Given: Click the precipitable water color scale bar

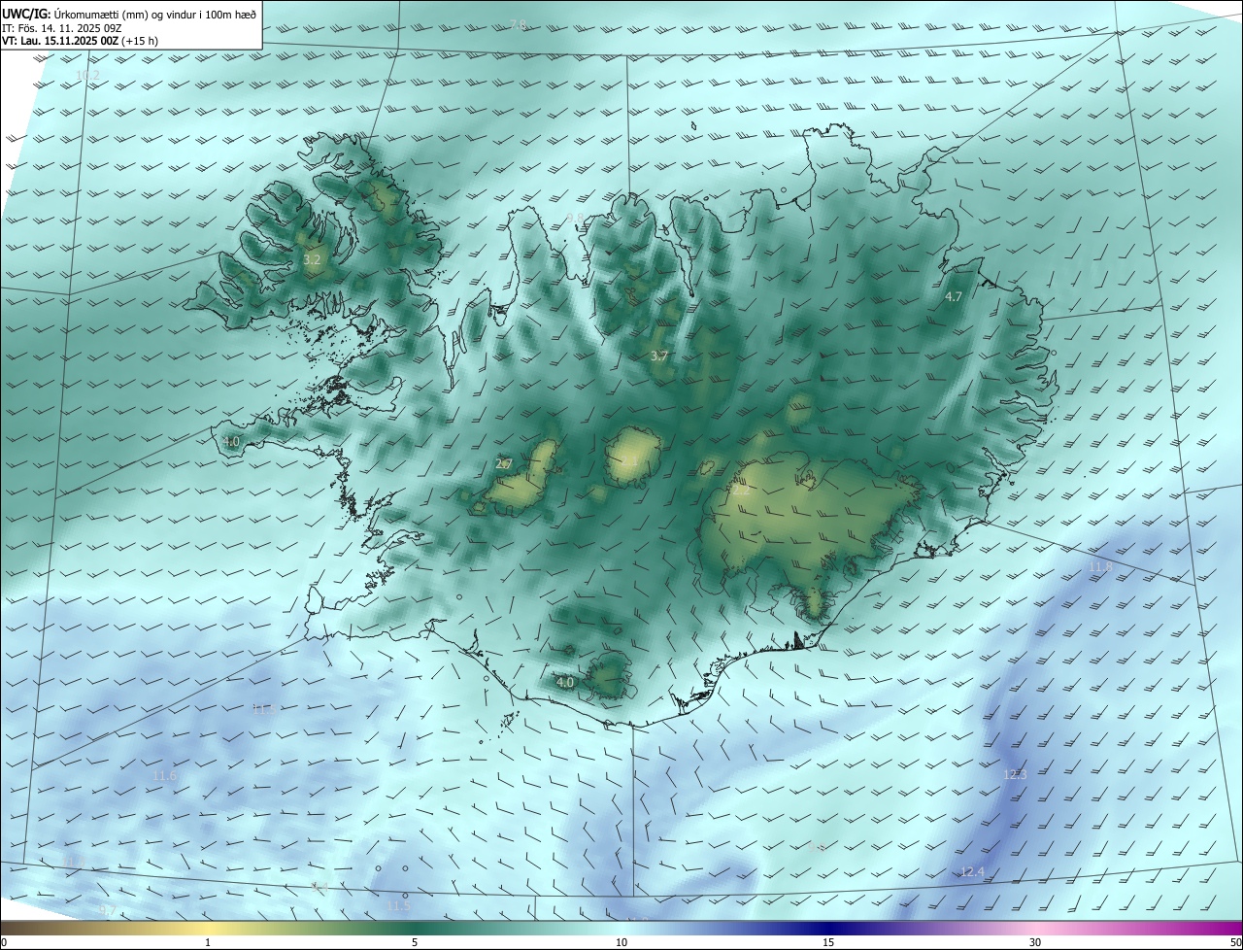Looking at the screenshot, I should pyautogui.click(x=621, y=928).
